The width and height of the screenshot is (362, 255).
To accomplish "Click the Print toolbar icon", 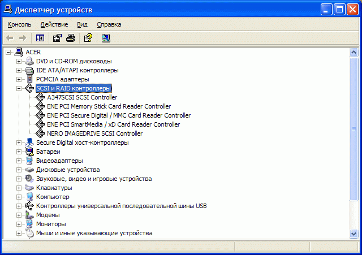I will pyautogui.click(x=71, y=38).
